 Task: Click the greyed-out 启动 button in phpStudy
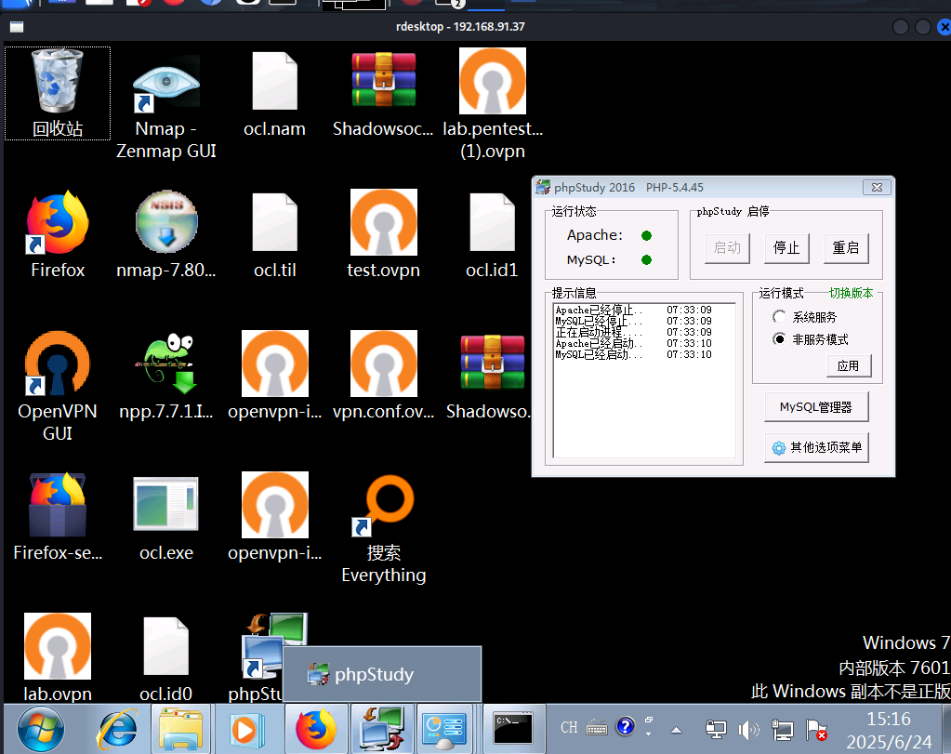click(727, 247)
